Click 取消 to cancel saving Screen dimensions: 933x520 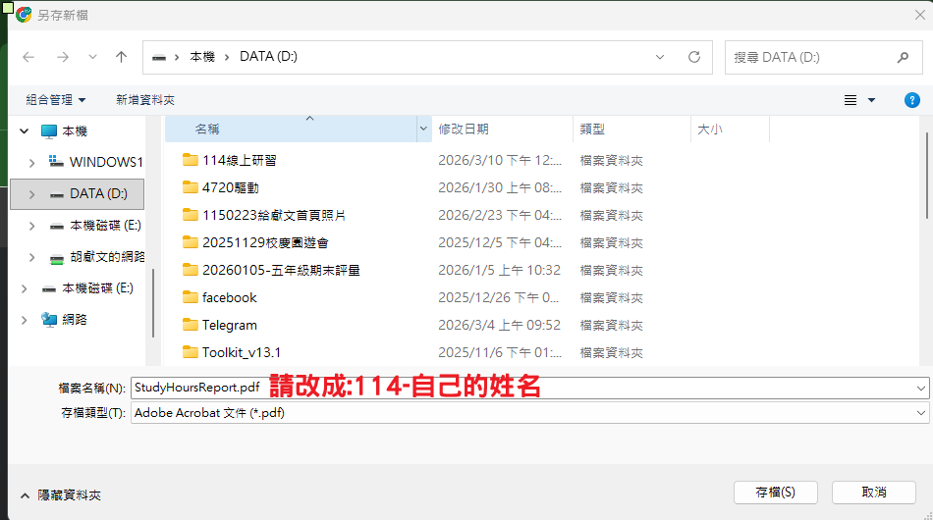pyautogui.click(x=873, y=493)
